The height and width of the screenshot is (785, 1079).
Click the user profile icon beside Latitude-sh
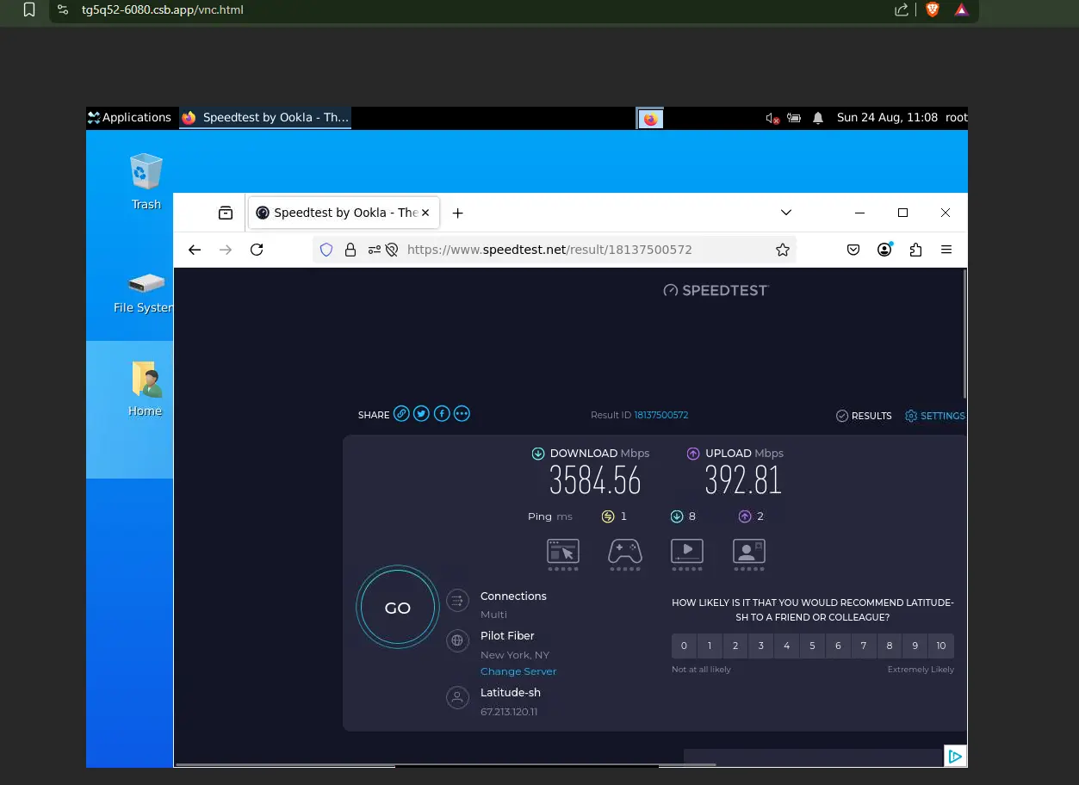pyautogui.click(x=457, y=698)
